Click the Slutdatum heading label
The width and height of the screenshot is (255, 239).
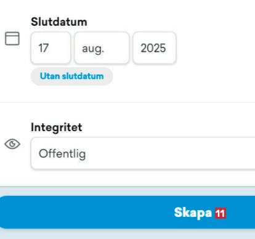tap(59, 22)
